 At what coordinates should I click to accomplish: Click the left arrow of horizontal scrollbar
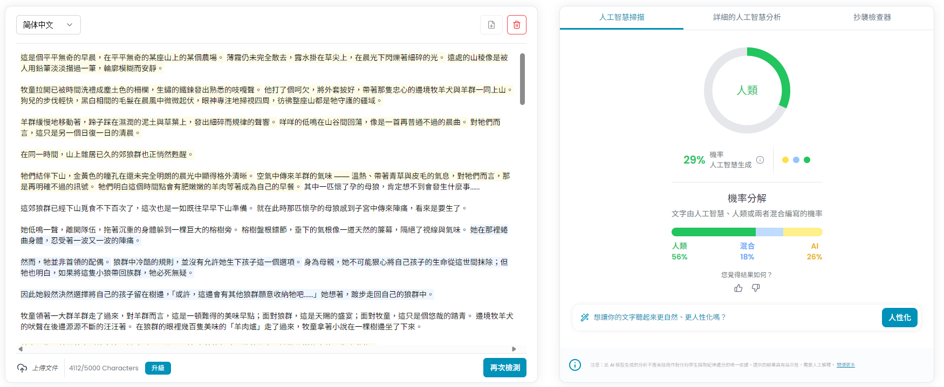point(20,349)
